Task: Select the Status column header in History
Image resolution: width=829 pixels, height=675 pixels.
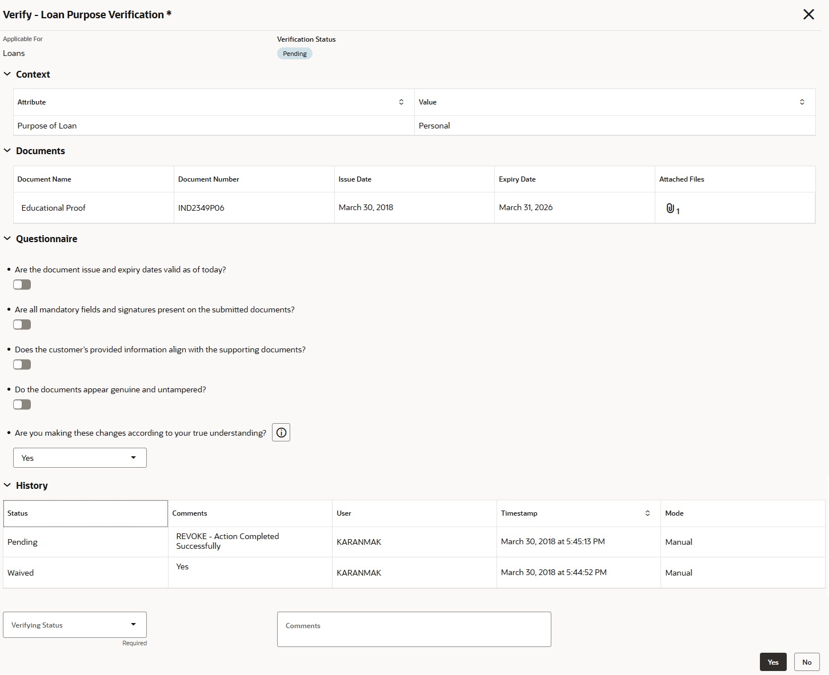Action: pyautogui.click(x=86, y=513)
